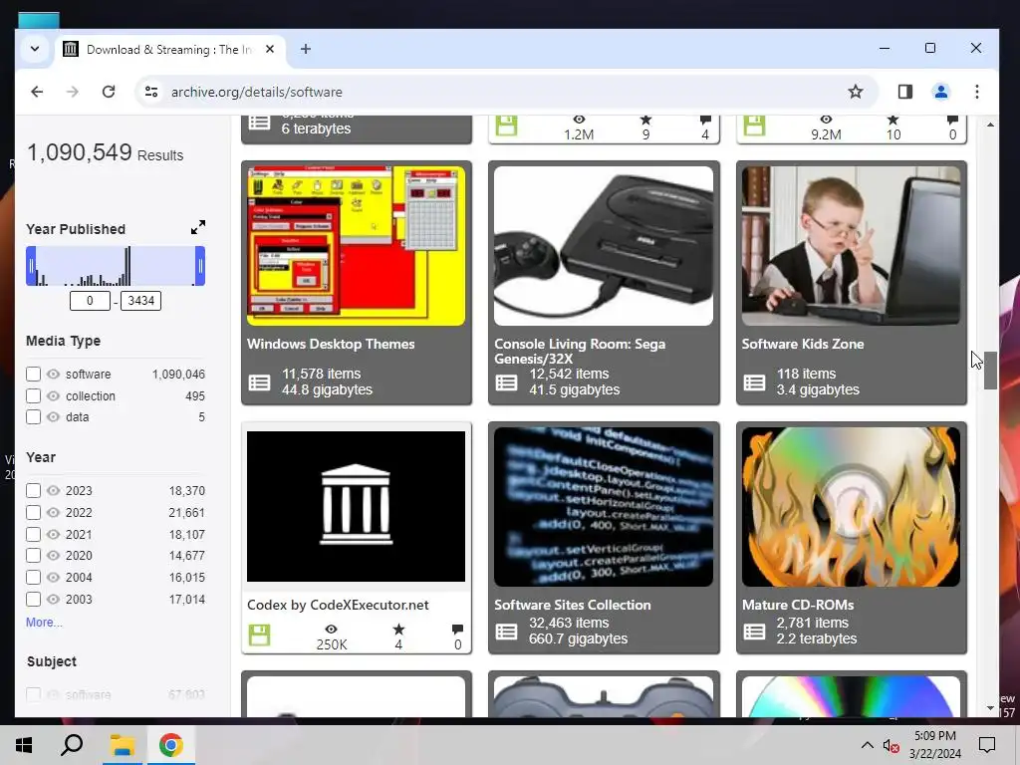Click Windows Desktop Themes thumbnail image

[356, 246]
